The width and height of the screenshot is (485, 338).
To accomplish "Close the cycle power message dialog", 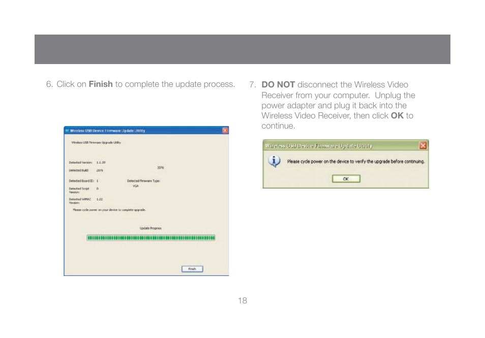I will tap(423, 146).
